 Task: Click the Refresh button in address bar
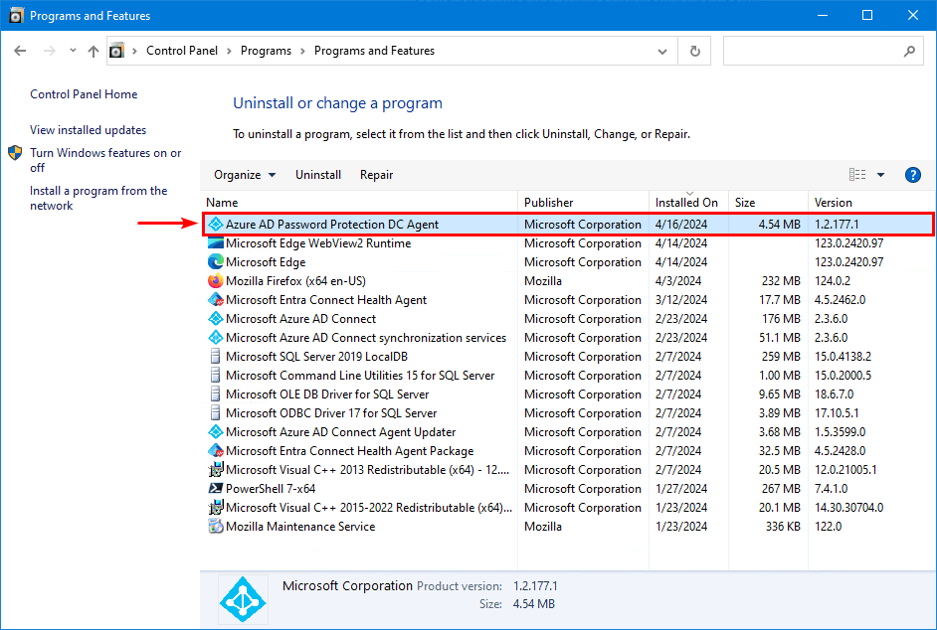coord(695,51)
